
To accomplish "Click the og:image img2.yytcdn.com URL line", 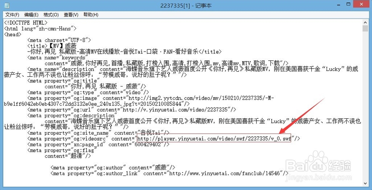I will coord(151,98).
